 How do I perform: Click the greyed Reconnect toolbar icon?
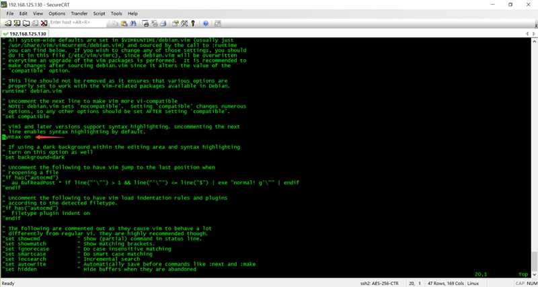pyautogui.click(x=35, y=24)
